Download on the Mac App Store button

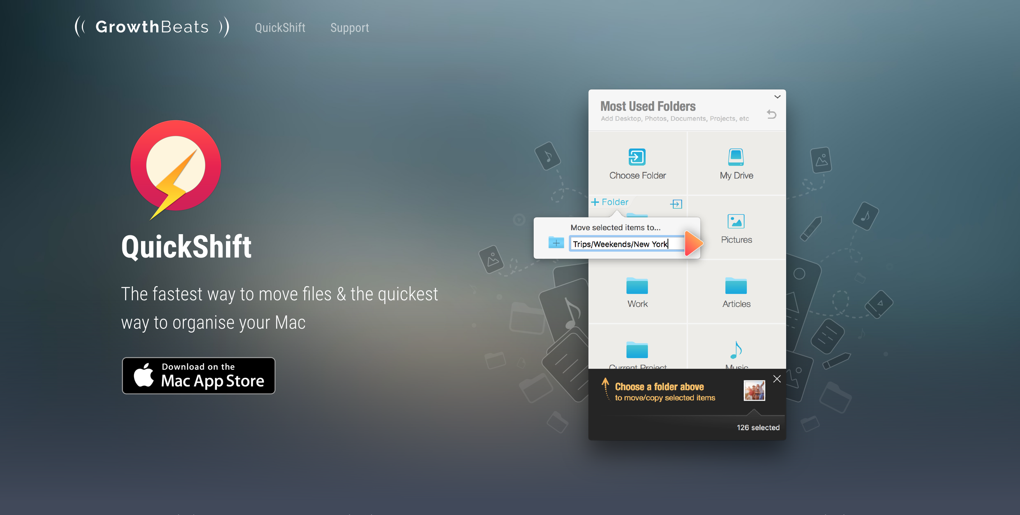198,375
